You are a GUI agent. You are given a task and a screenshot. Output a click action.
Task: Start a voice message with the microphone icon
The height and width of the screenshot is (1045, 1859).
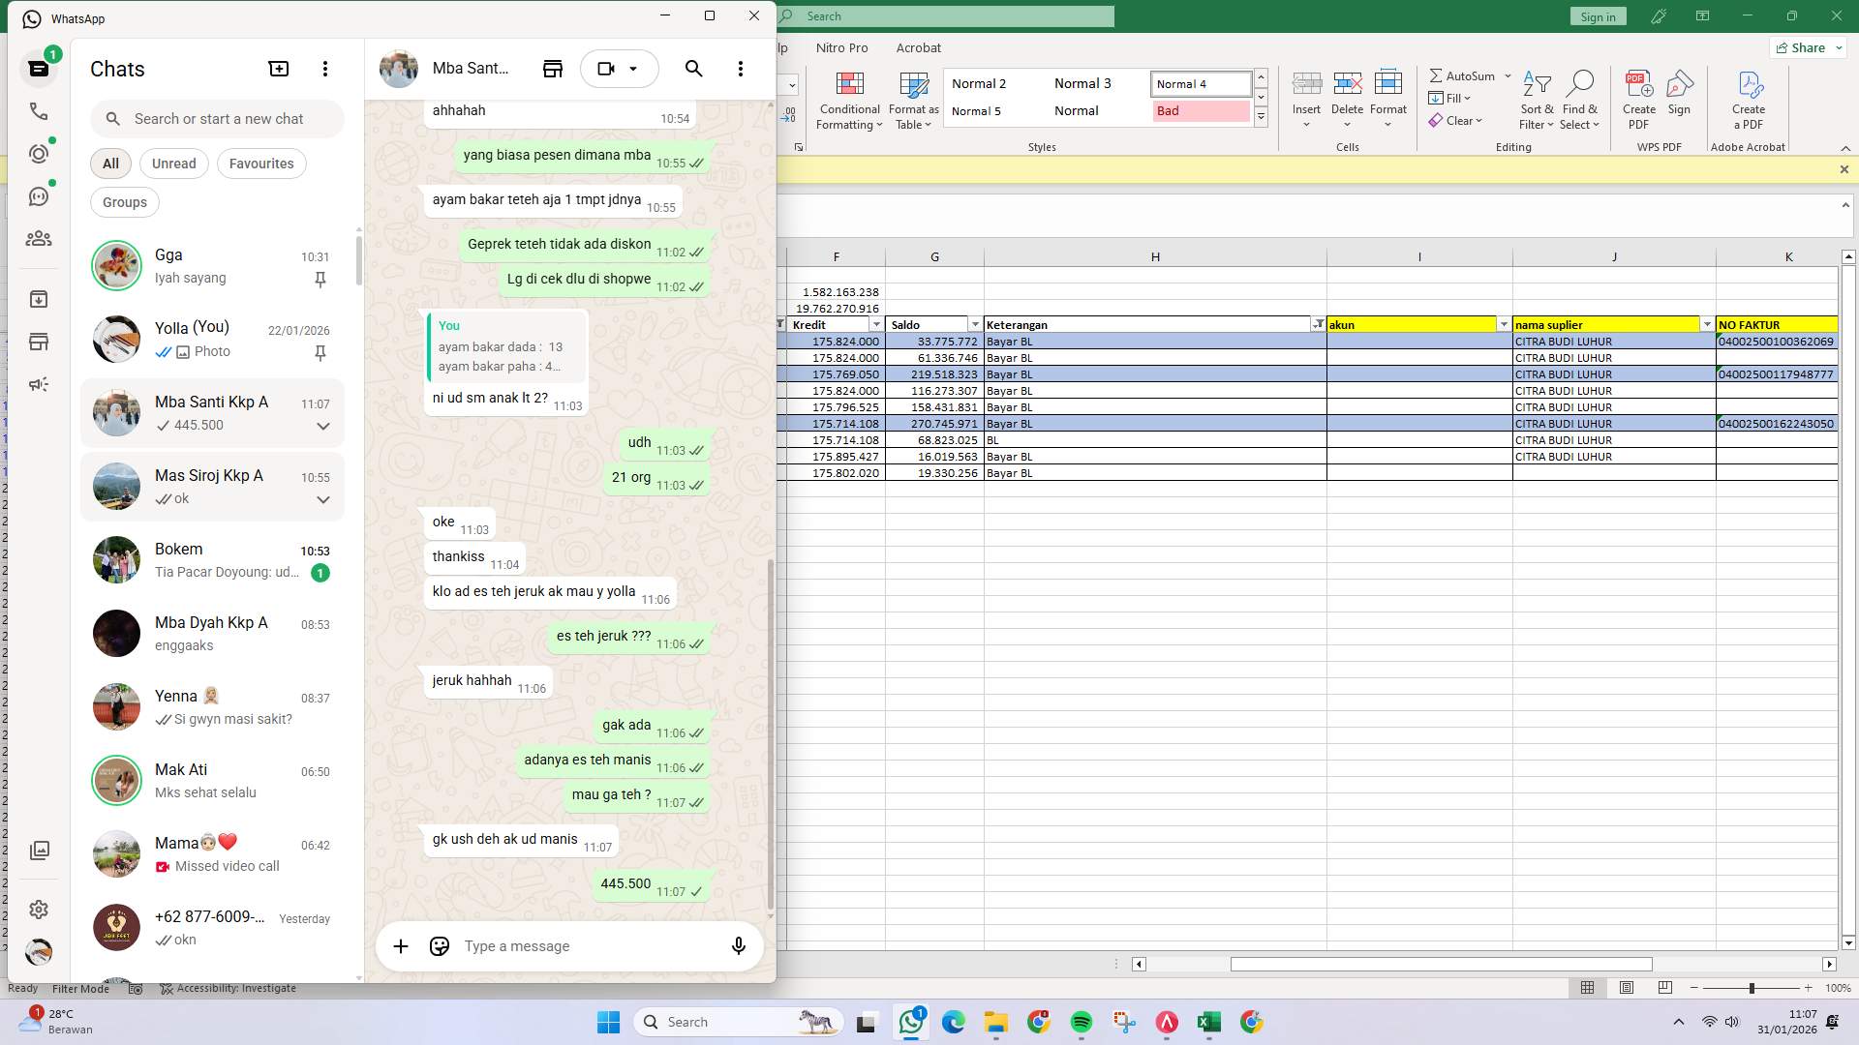(738, 945)
